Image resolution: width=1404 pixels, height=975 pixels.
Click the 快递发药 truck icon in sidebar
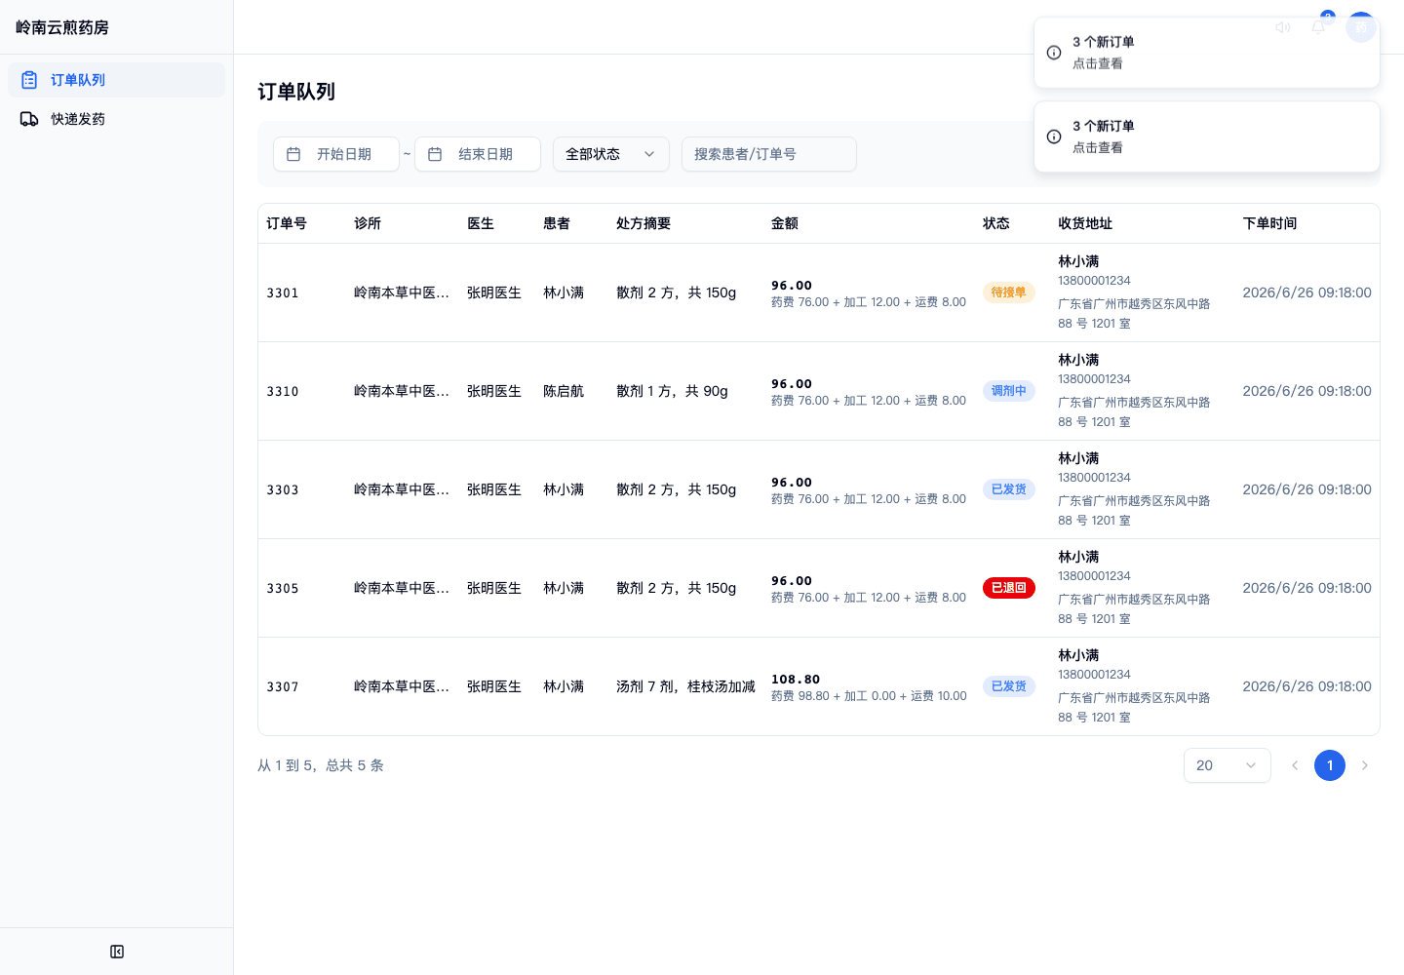click(x=29, y=119)
